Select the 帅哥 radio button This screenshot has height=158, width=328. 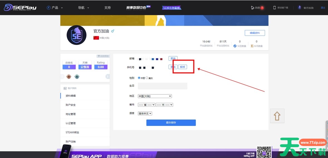pyautogui.click(x=139, y=78)
